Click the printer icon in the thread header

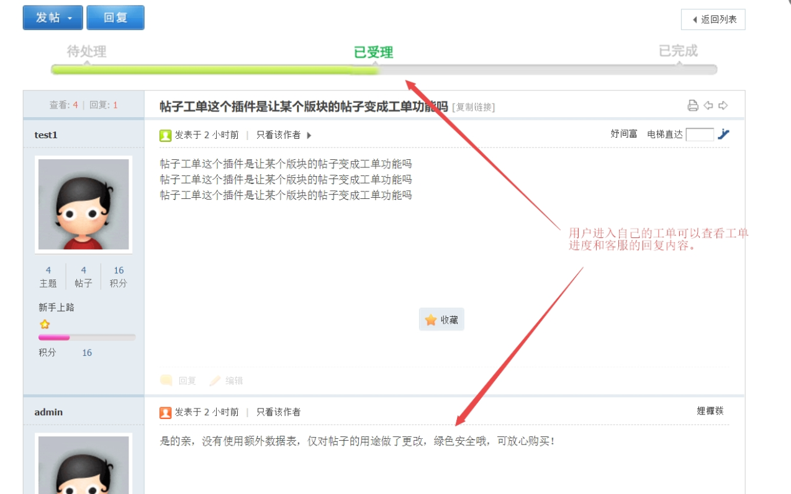tap(693, 105)
